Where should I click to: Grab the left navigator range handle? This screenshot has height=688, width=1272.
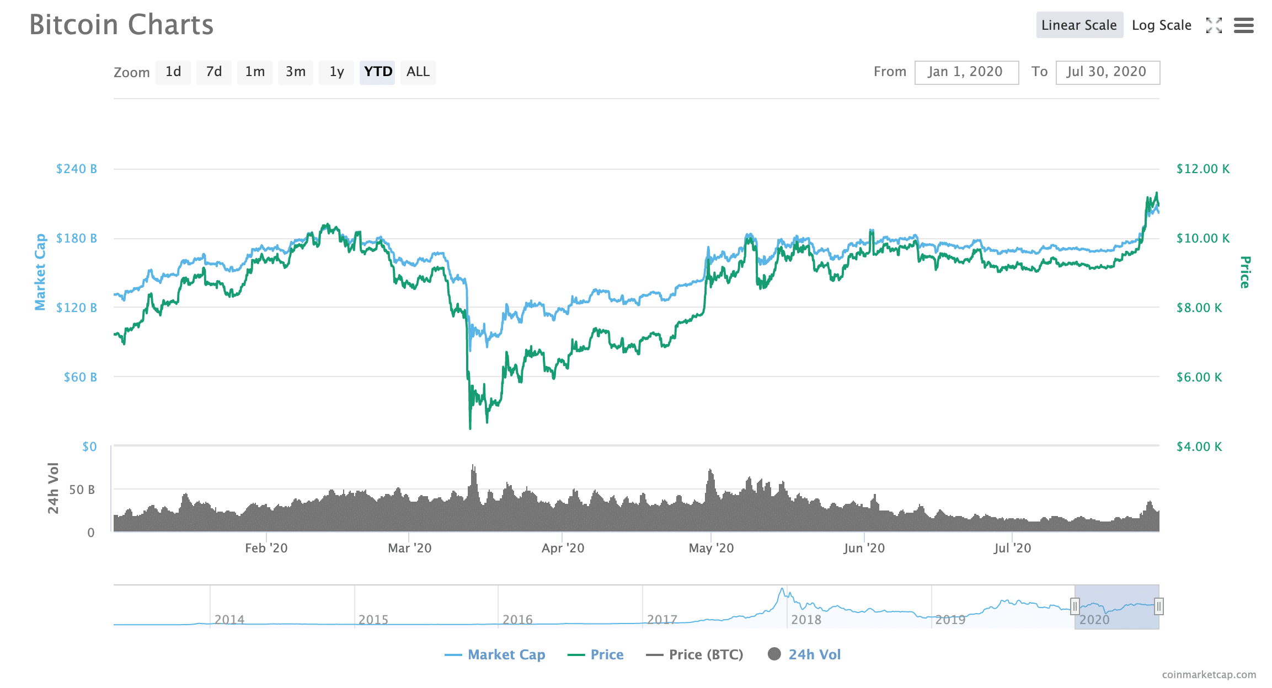click(1075, 606)
